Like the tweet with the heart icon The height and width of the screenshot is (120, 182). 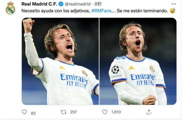pos(105,112)
